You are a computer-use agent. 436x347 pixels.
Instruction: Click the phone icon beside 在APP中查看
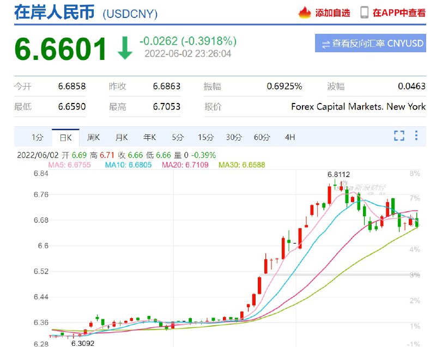coord(364,12)
